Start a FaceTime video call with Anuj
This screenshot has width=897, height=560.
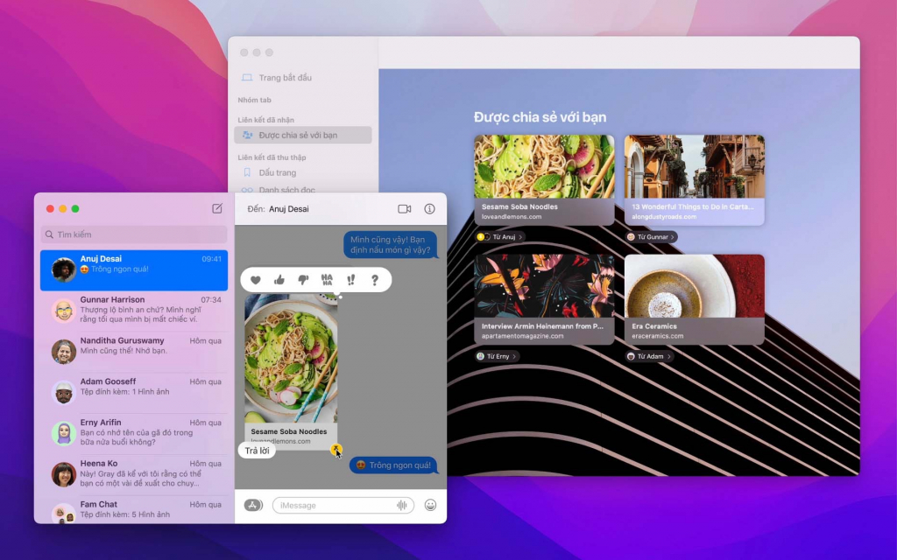[x=405, y=209]
